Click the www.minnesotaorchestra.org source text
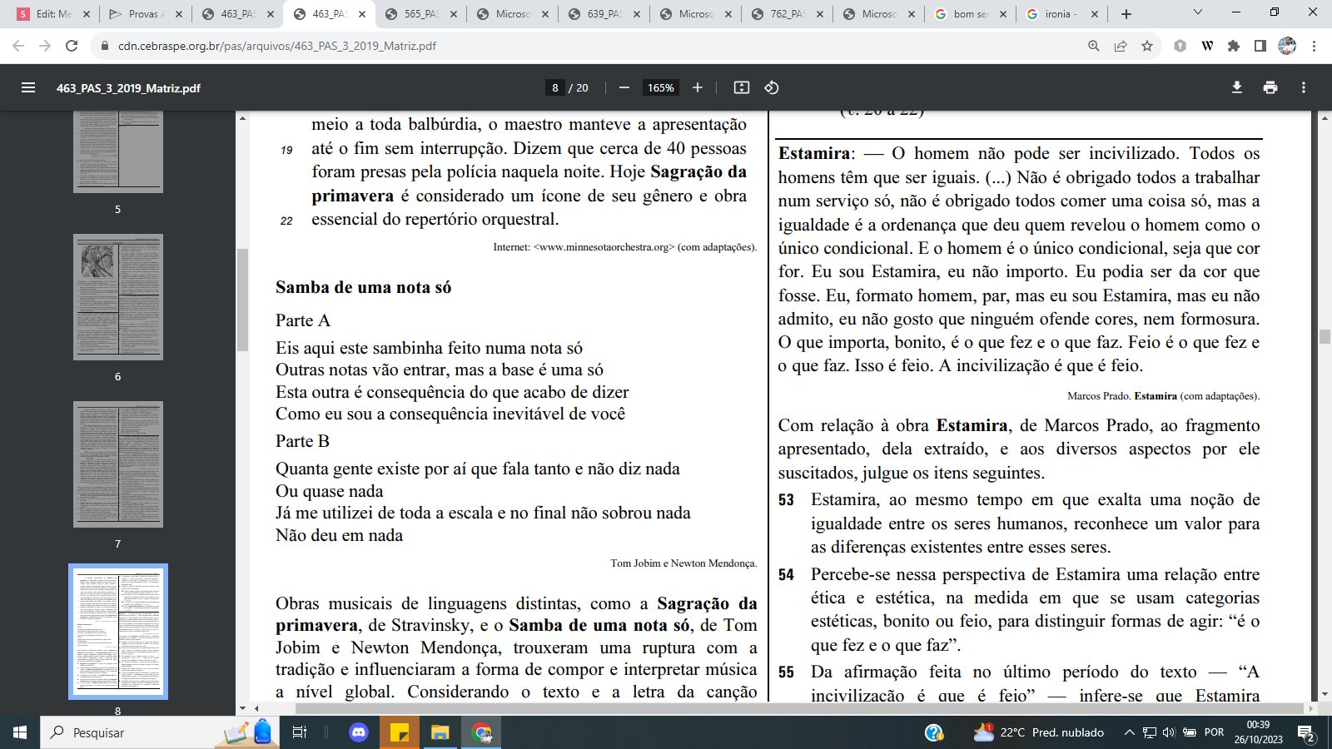 pyautogui.click(x=604, y=247)
